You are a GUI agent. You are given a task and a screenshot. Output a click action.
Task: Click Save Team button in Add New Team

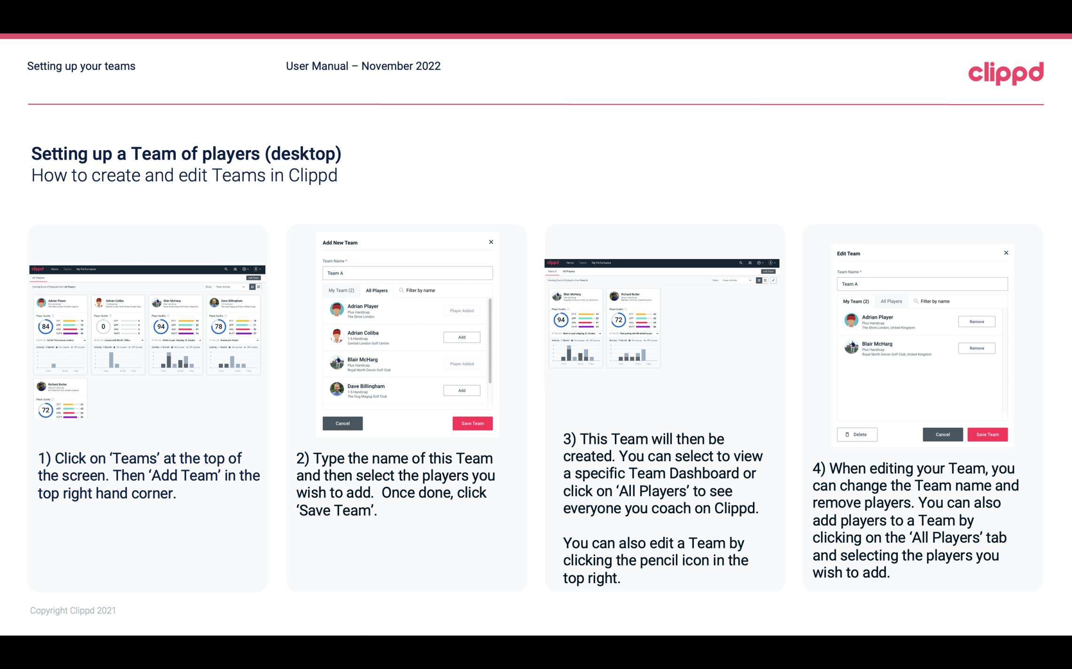(472, 422)
